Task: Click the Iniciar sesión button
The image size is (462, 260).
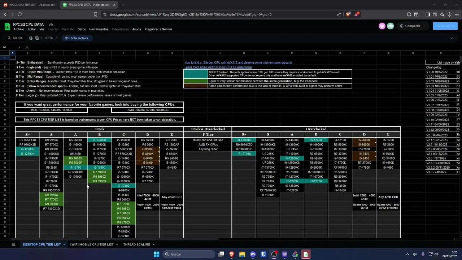Action: pos(445,26)
